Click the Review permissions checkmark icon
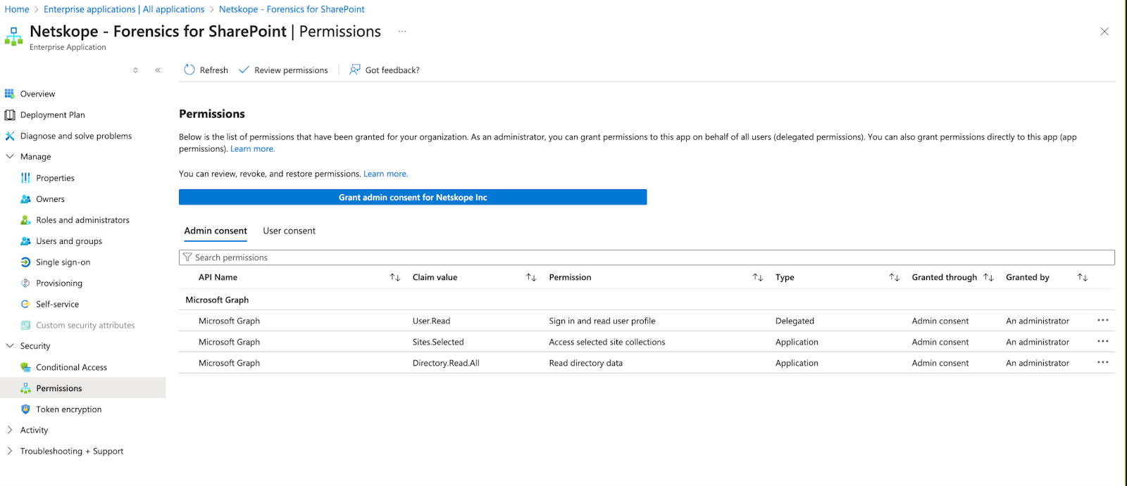This screenshot has height=486, width=1127. pyautogui.click(x=244, y=70)
